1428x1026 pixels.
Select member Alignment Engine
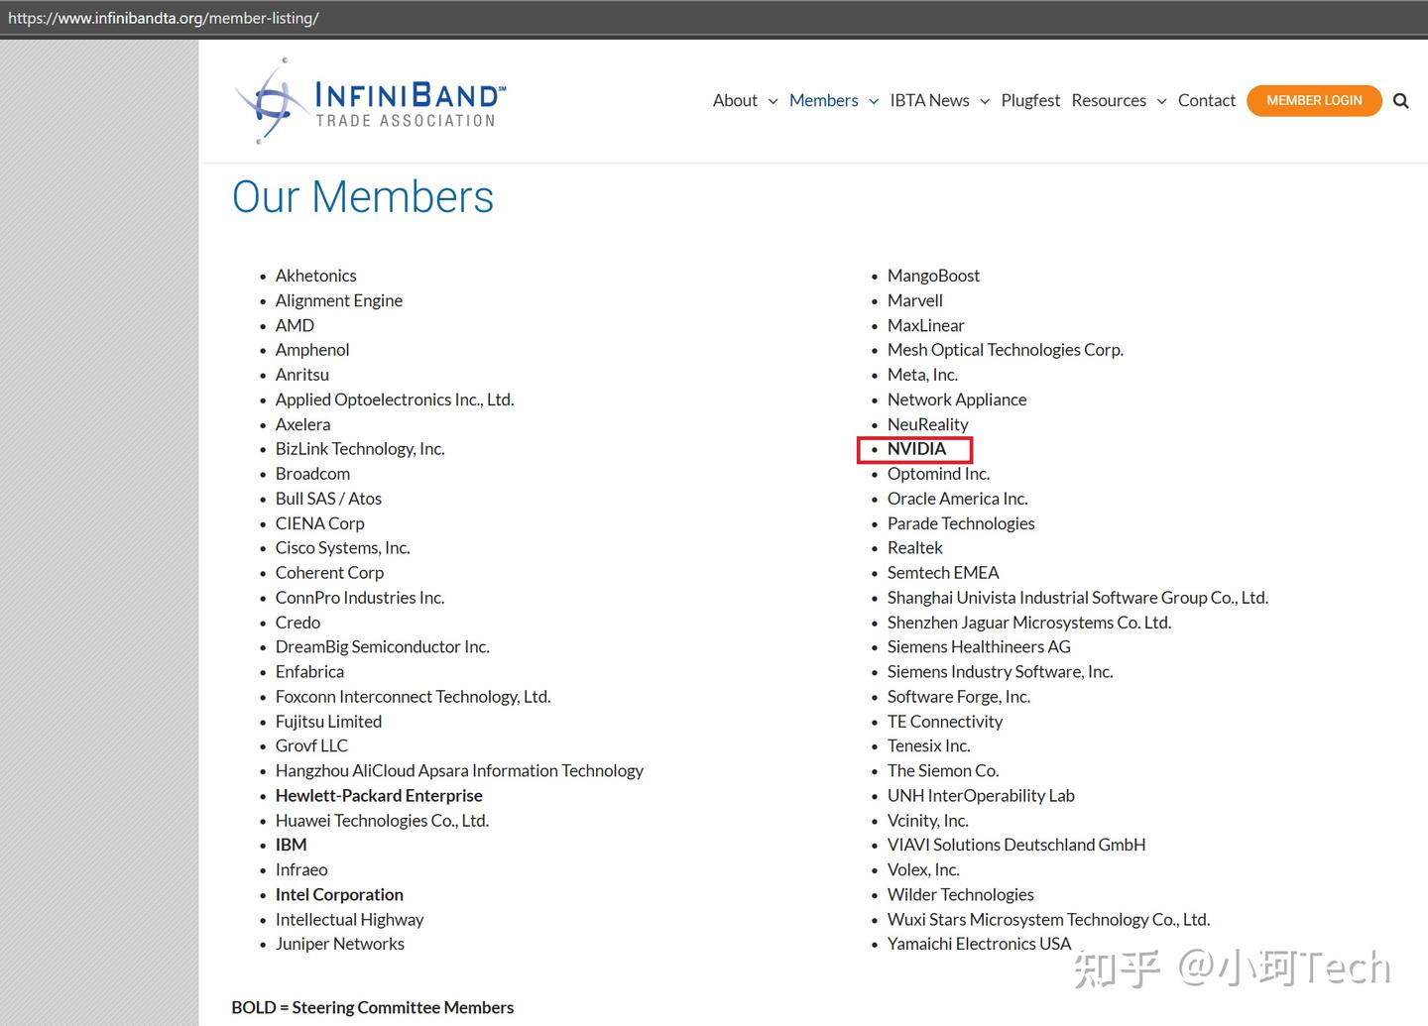(339, 300)
